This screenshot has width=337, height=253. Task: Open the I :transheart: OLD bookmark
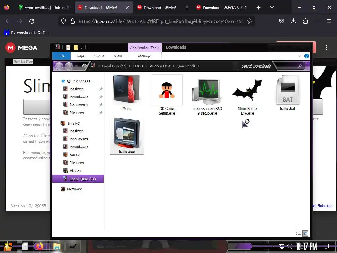pos(27,33)
